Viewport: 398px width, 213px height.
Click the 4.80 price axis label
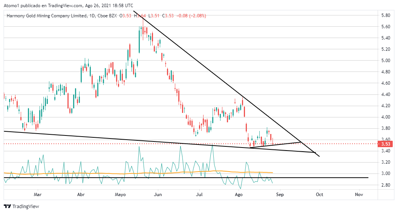(x=386, y=72)
